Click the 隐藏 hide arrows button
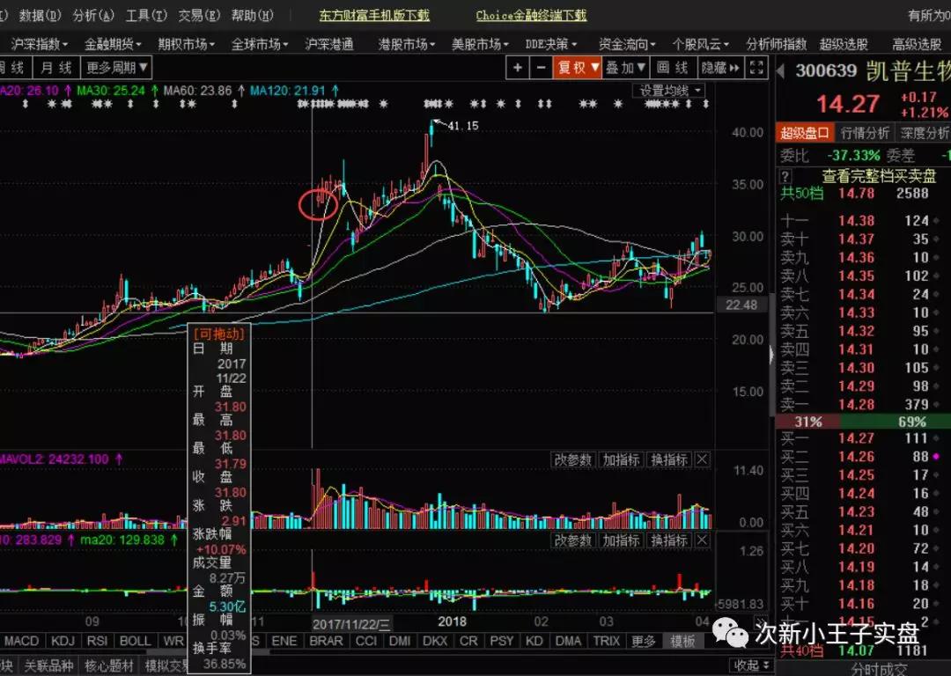Image resolution: width=951 pixels, height=676 pixels. [x=720, y=68]
